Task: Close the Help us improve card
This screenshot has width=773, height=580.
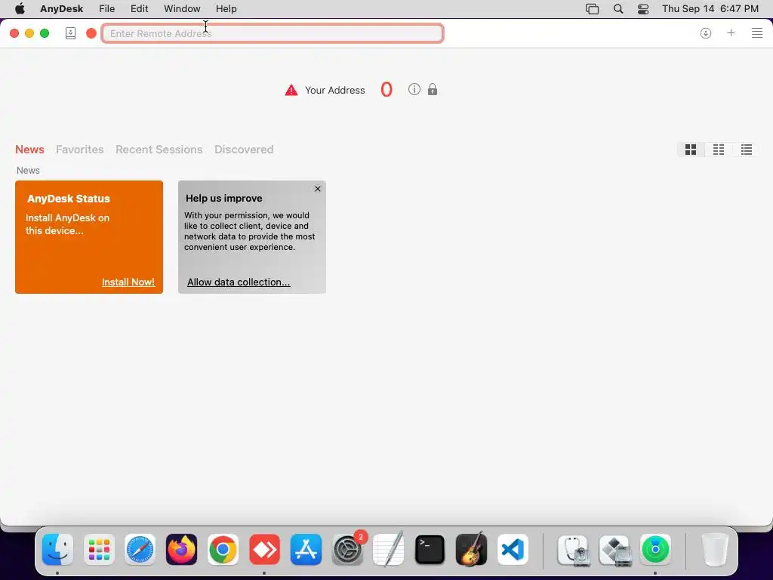Action: pos(318,189)
